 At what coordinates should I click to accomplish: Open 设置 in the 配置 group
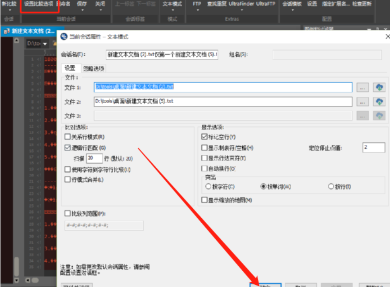click(312, 4)
